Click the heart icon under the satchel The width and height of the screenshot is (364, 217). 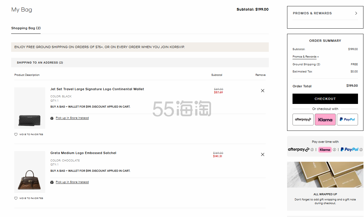coord(16,198)
